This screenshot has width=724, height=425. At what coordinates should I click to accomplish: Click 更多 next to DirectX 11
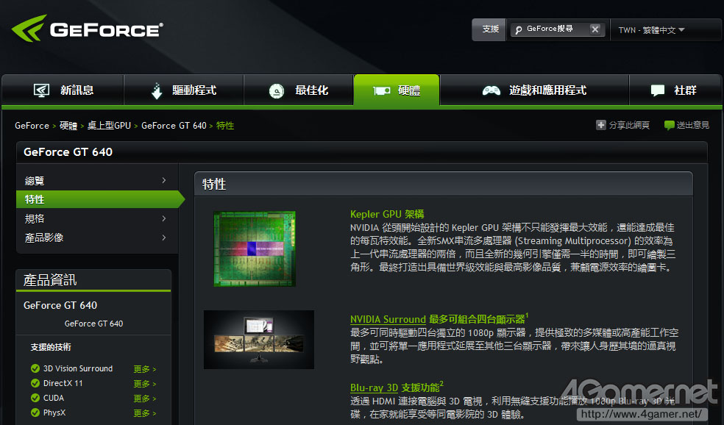click(144, 384)
